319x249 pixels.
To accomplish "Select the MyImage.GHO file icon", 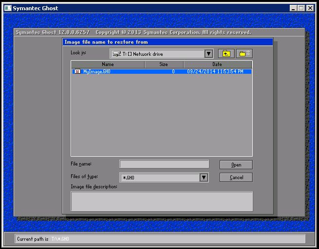I will [x=77, y=71].
